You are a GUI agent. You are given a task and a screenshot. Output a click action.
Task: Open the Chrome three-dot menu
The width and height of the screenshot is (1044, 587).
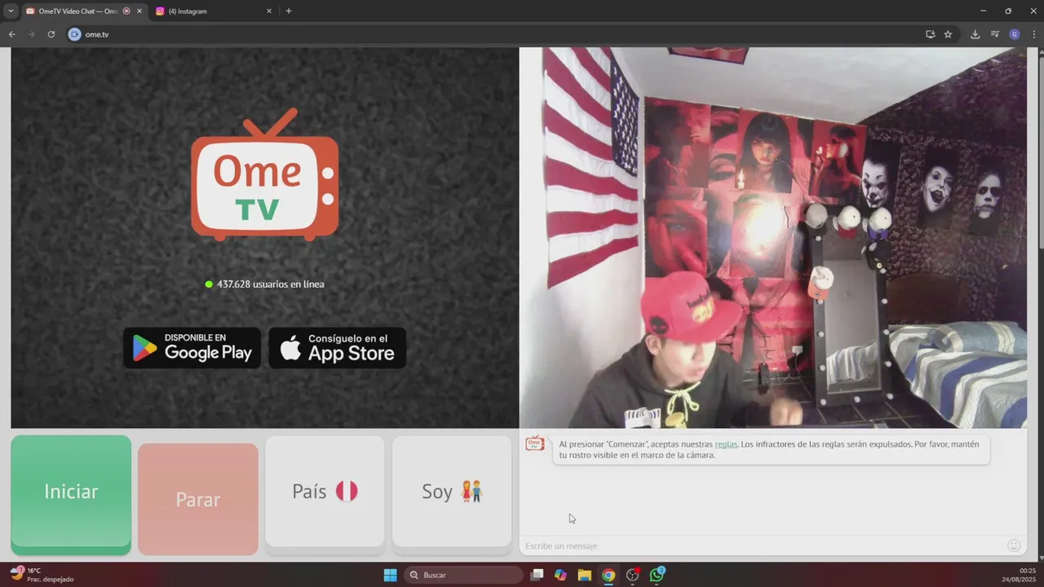(x=1034, y=34)
